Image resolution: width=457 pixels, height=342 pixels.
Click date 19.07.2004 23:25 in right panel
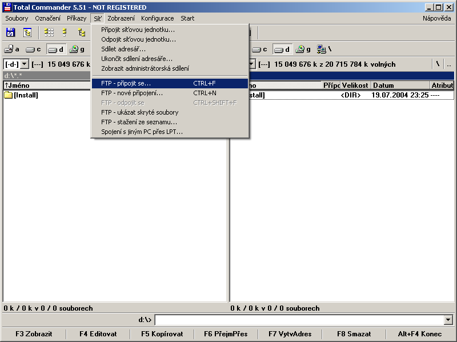(x=400, y=95)
